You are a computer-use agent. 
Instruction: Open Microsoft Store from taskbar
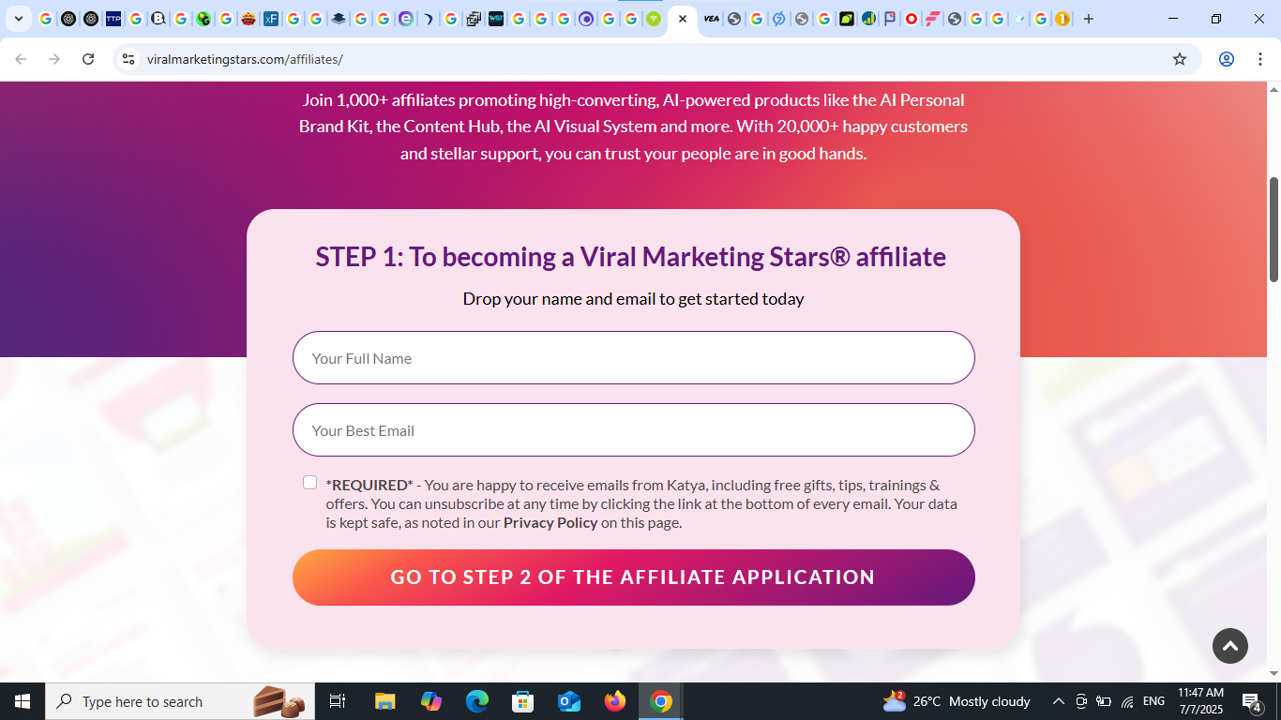523,701
